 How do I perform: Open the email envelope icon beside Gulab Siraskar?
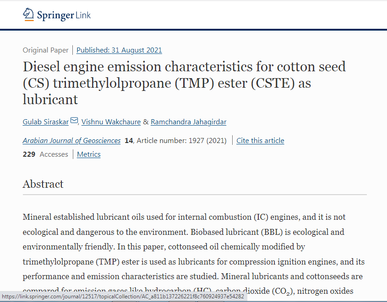point(74,121)
